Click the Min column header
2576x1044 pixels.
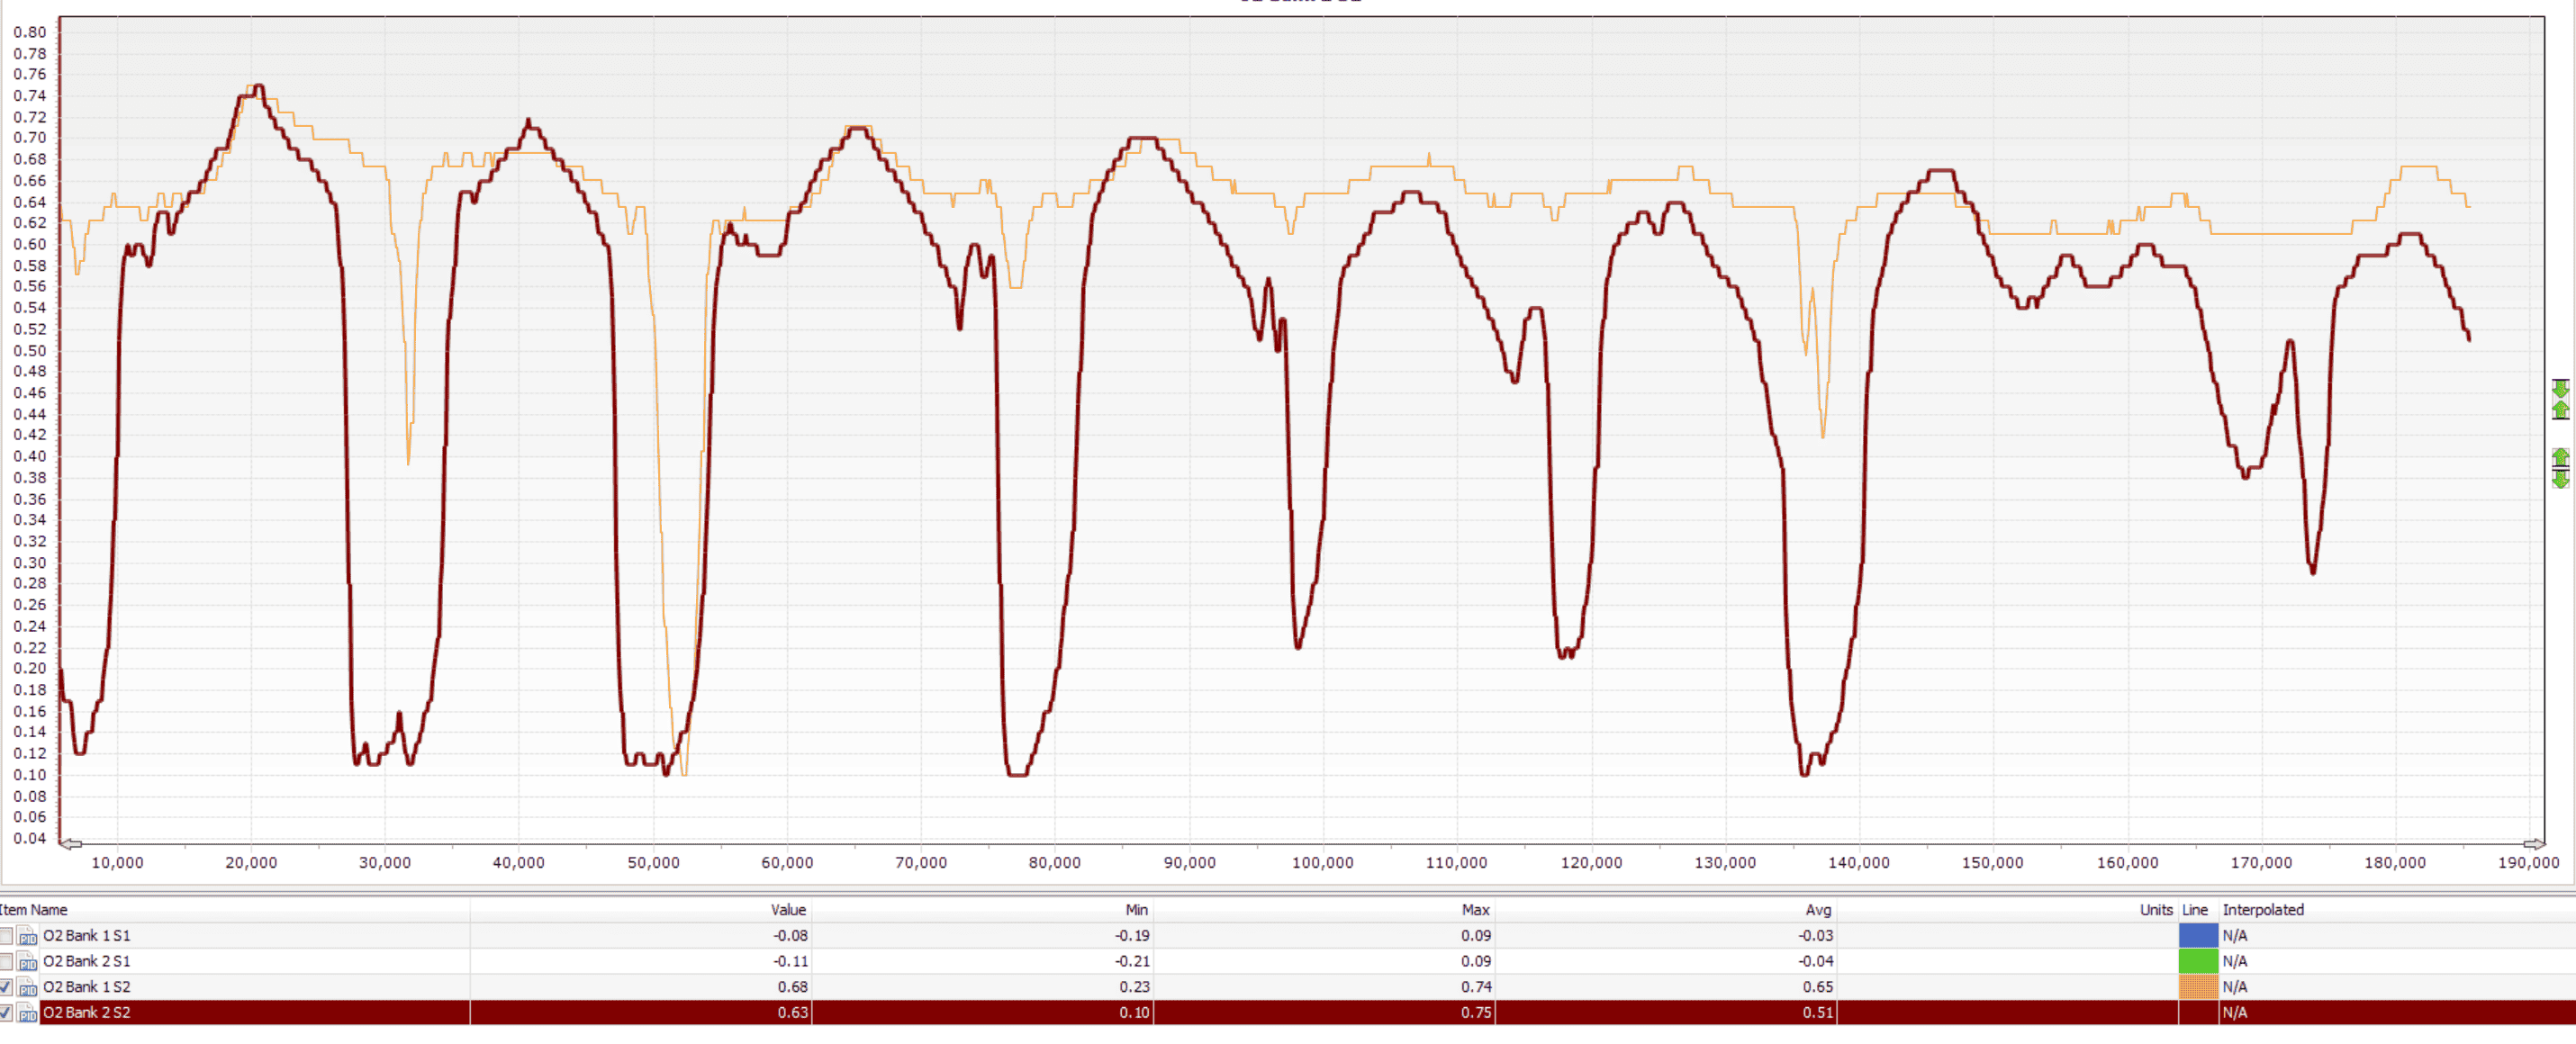(982, 910)
